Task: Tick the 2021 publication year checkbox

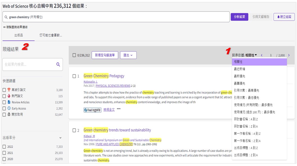Action: point(4,153)
